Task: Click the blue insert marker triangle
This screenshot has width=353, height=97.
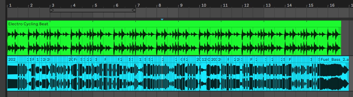Action: pyautogui.click(x=162, y=19)
